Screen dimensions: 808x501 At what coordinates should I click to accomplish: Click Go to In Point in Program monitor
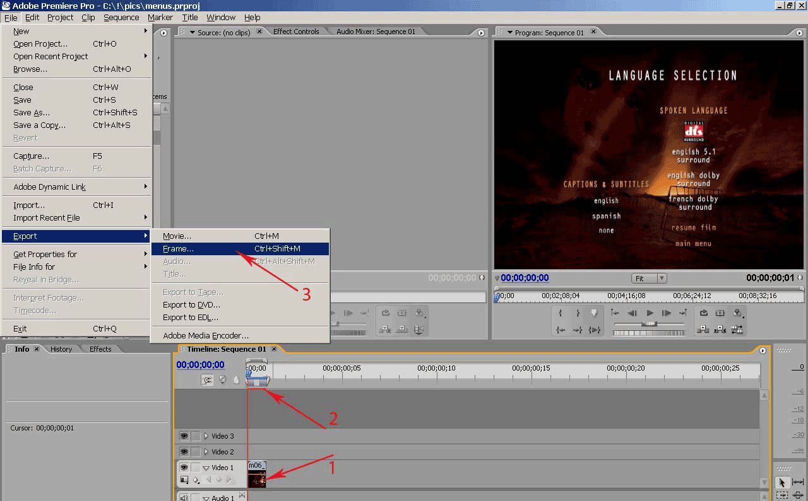pyautogui.click(x=561, y=330)
